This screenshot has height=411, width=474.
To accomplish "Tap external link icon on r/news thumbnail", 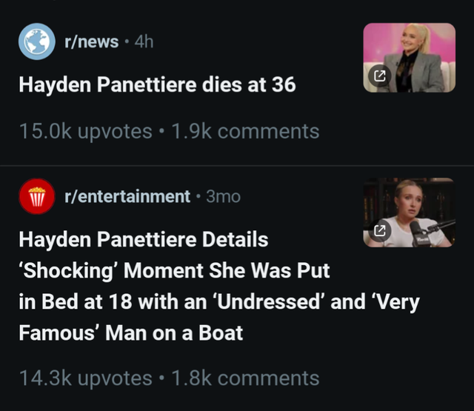I will (380, 76).
